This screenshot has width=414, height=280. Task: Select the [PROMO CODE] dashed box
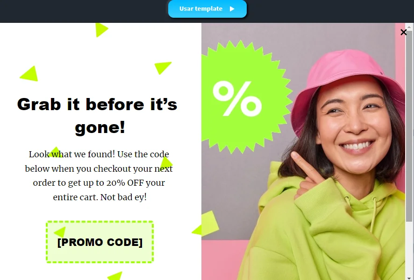[x=100, y=242]
